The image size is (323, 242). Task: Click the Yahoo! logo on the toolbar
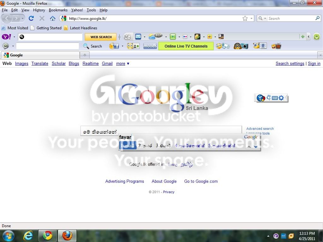(7, 37)
